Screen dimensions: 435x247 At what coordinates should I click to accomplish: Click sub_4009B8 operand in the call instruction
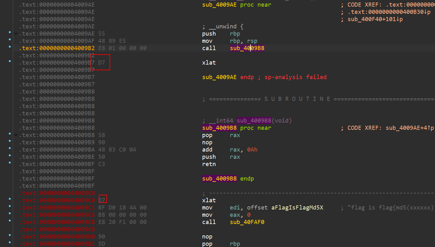click(247, 48)
